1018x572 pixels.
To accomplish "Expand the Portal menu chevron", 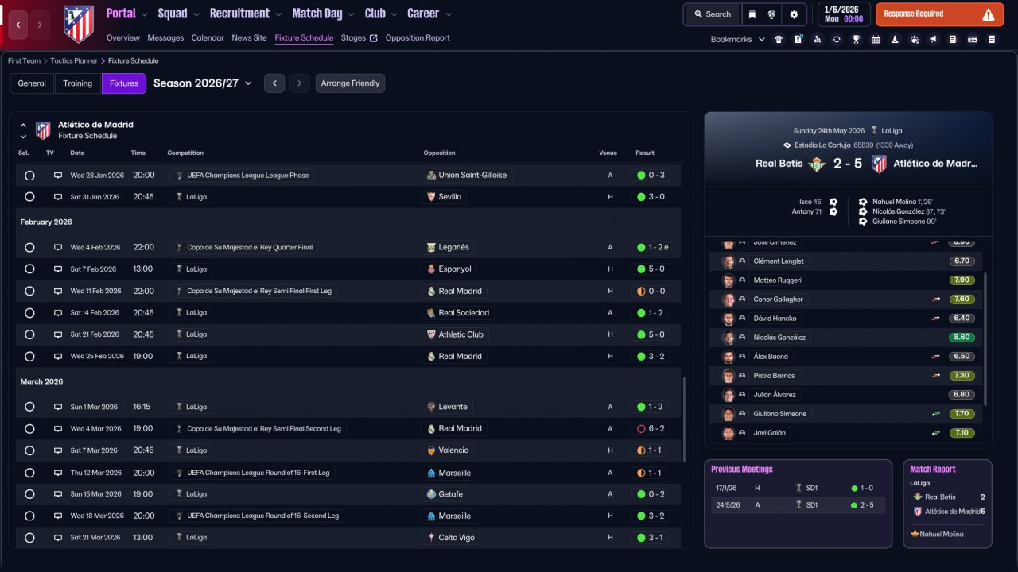I will click(144, 14).
